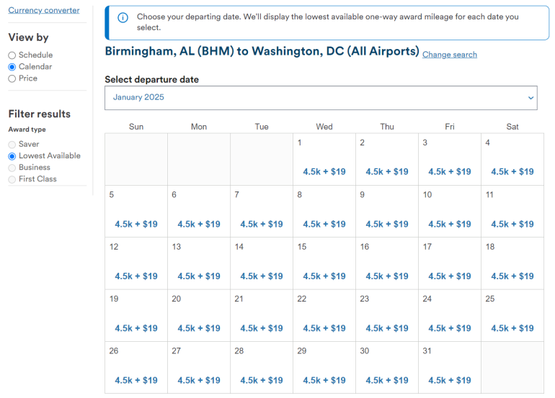Select the Calendar view radio button
This screenshot has height=398, width=555.
pyautogui.click(x=12, y=67)
